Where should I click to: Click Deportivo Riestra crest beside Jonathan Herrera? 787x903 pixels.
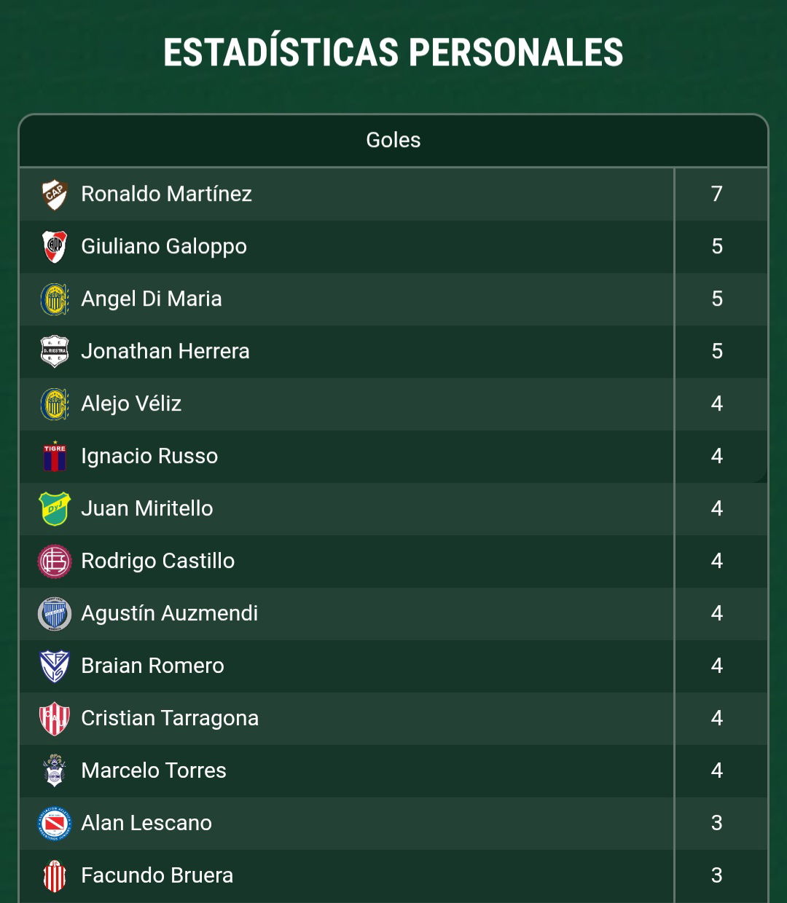55,352
